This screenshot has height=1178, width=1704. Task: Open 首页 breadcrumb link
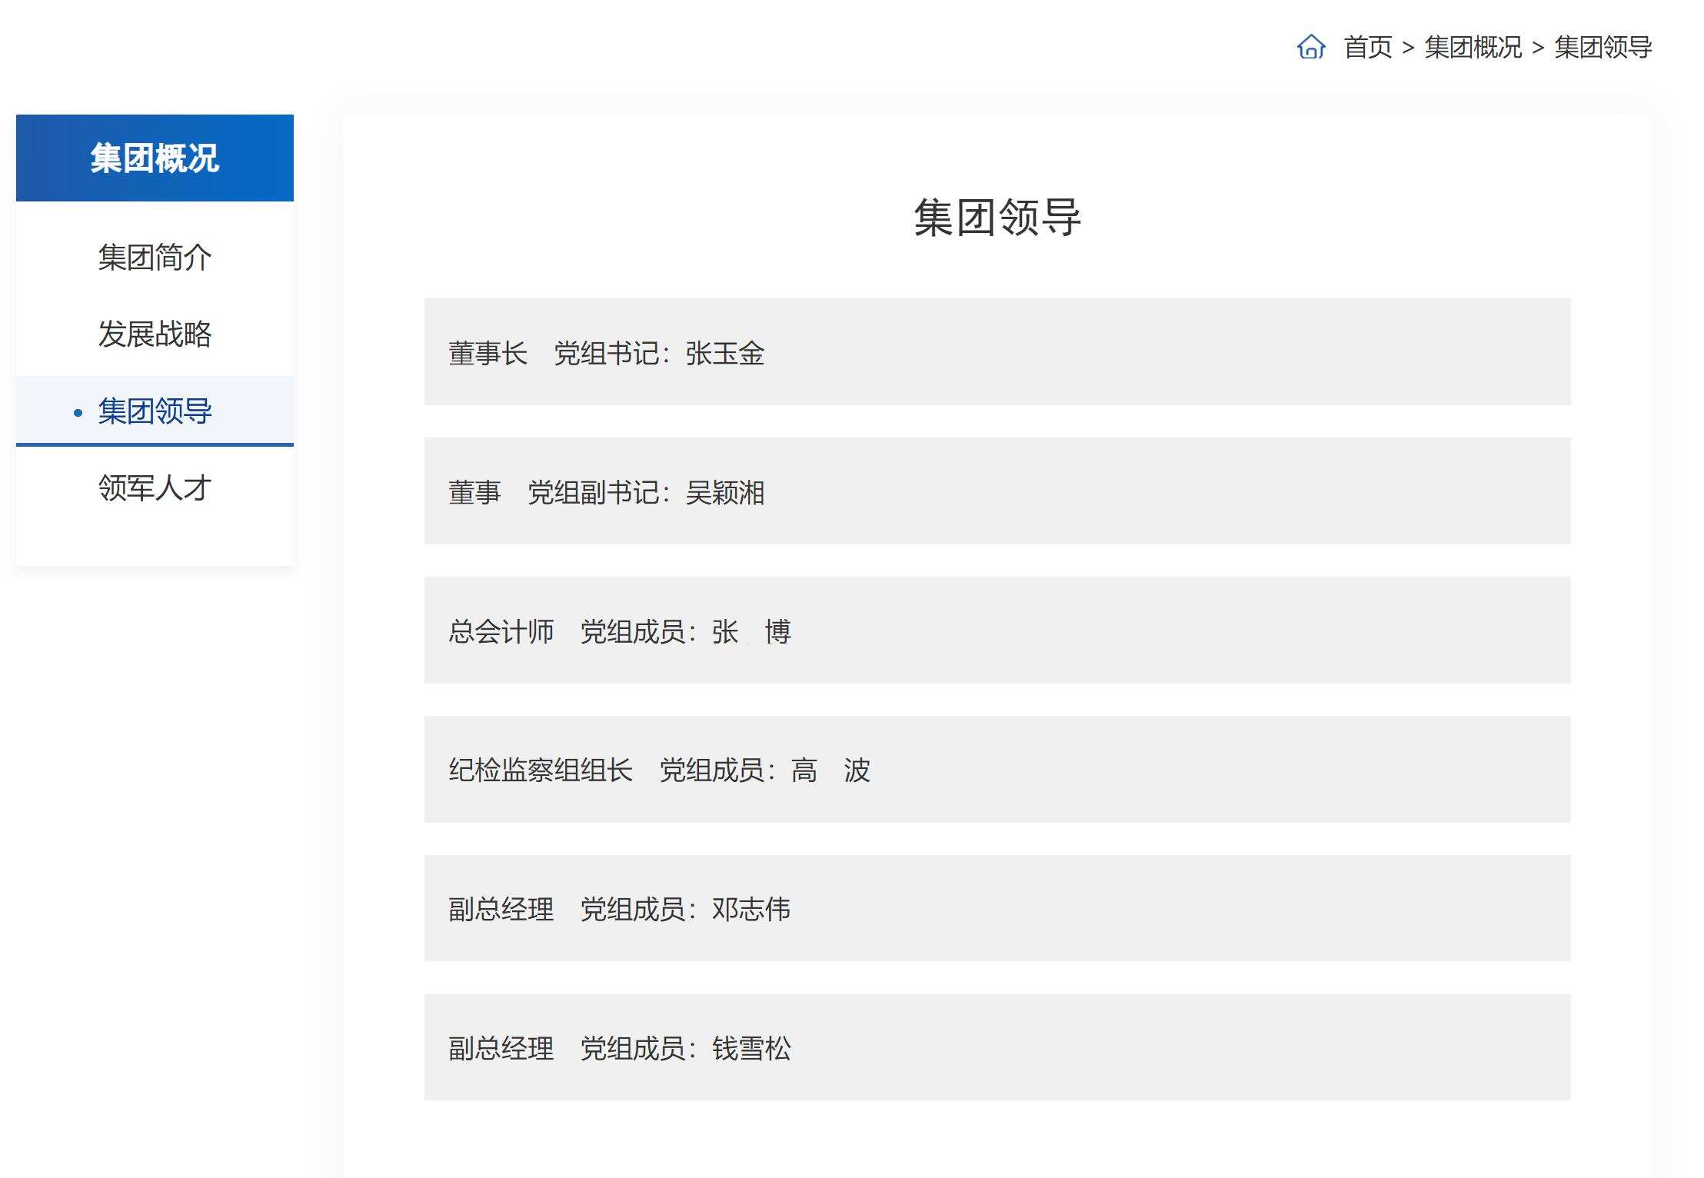1367,48
